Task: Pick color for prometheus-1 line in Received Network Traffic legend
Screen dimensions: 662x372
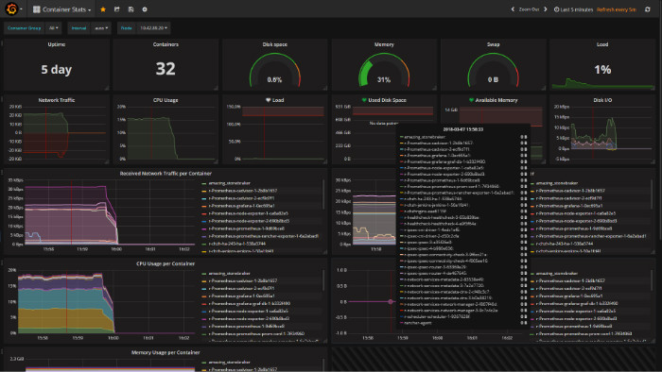Action: coord(204,229)
